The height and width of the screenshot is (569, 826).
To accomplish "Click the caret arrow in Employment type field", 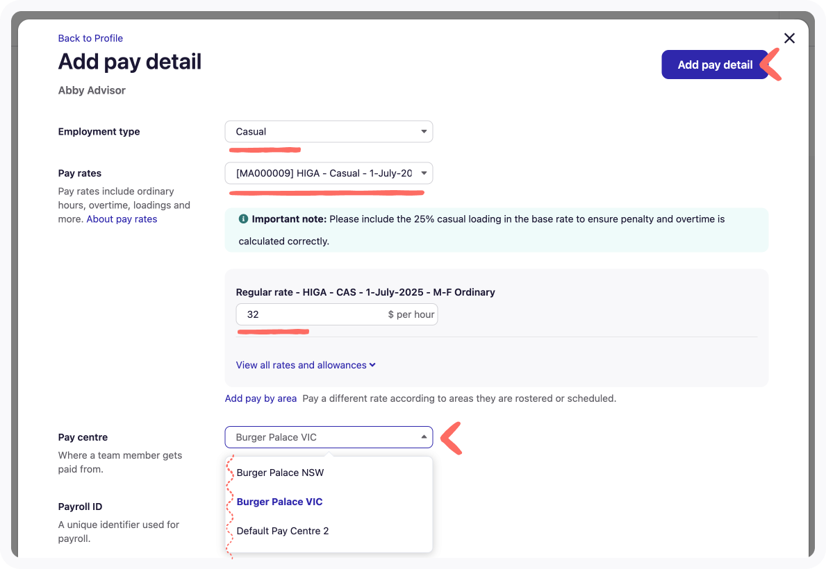I will click(x=424, y=132).
